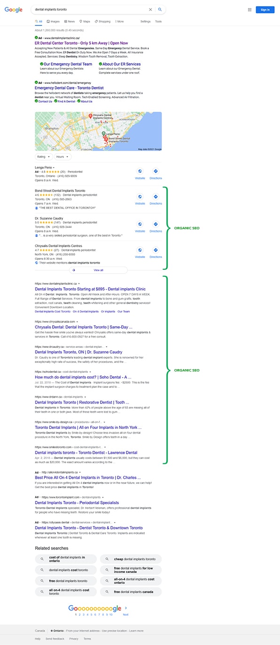The height and width of the screenshot is (645, 280).
Task: Open Dental Implants Toronto - Periodontal Specialists ad
Action: pyautogui.click(x=77, y=503)
